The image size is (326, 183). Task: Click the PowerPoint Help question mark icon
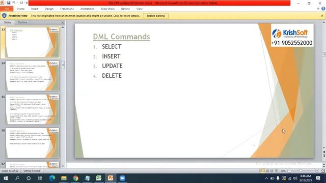323,9
